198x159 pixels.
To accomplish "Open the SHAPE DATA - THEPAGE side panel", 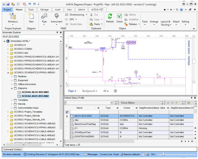I will pos(189,53).
